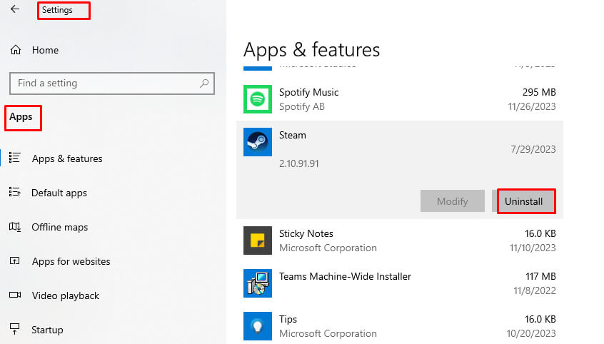Viewport: 604px width, 344px height.
Task: Select the Spotify Music list entry
Action: coord(309,92)
